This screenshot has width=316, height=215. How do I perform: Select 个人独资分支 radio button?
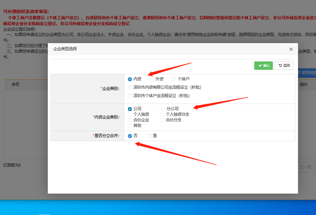click(x=162, y=115)
